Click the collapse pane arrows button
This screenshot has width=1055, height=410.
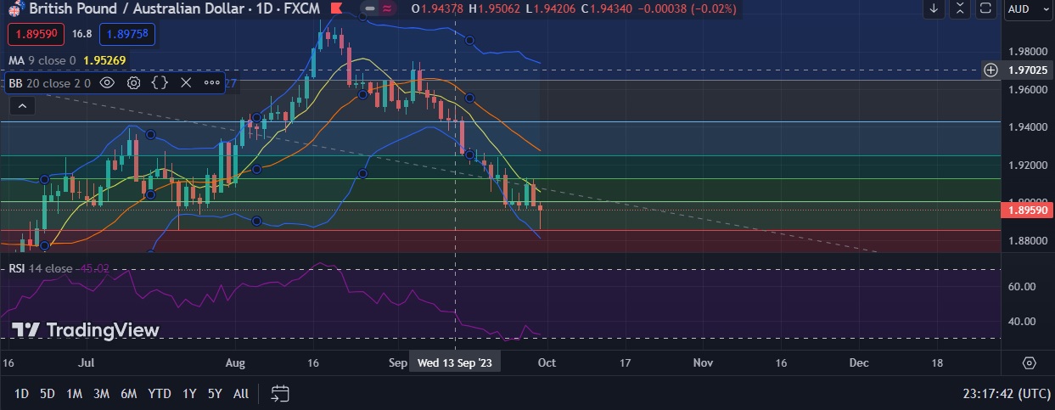tap(960, 8)
